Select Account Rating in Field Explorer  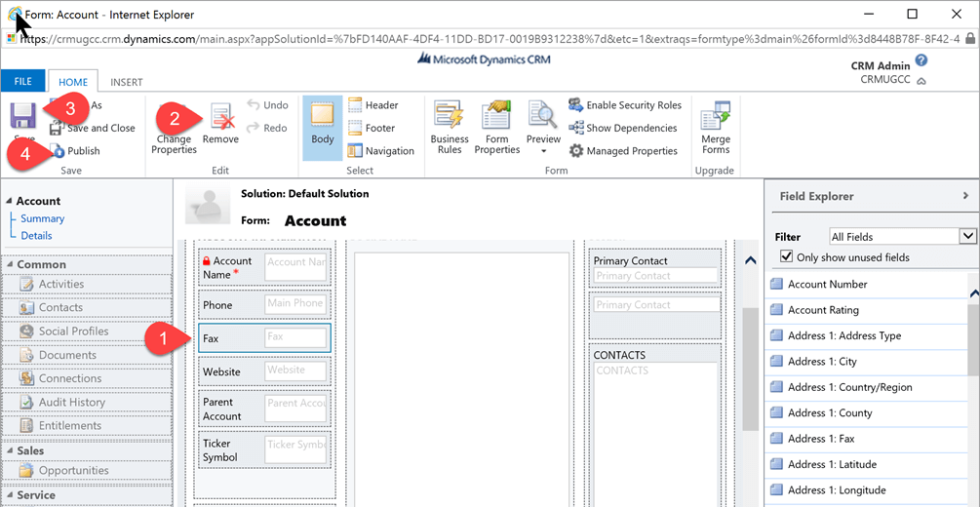tap(866, 310)
